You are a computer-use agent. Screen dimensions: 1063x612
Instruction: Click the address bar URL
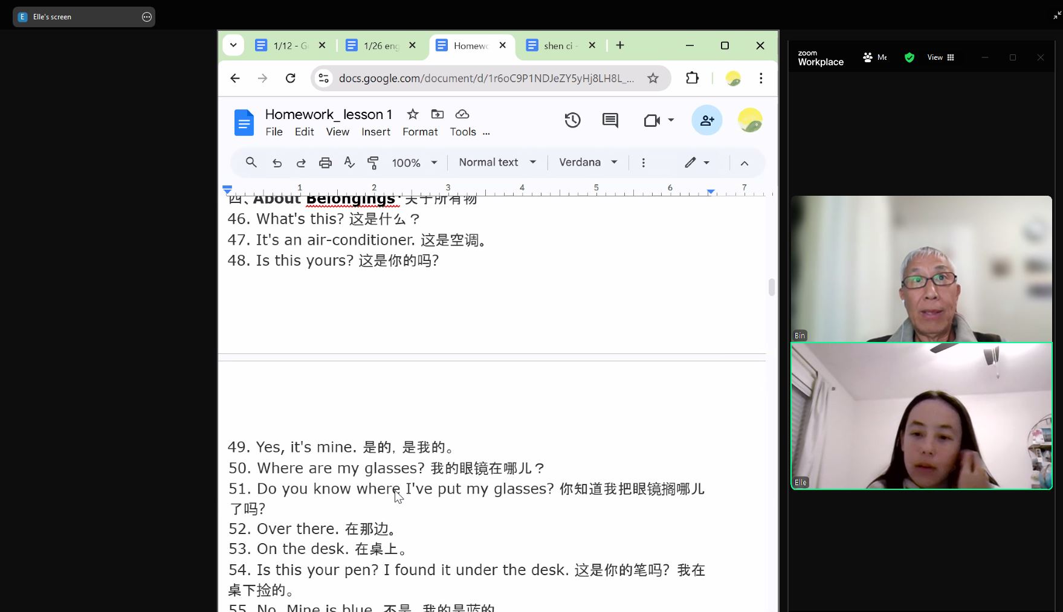pos(486,78)
